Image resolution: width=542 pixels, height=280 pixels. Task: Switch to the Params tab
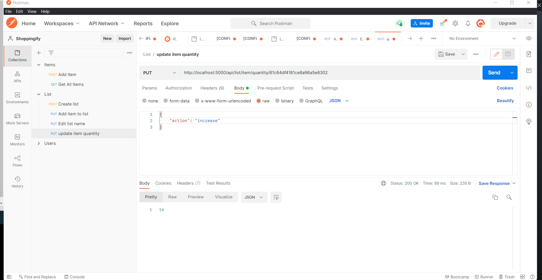150,88
